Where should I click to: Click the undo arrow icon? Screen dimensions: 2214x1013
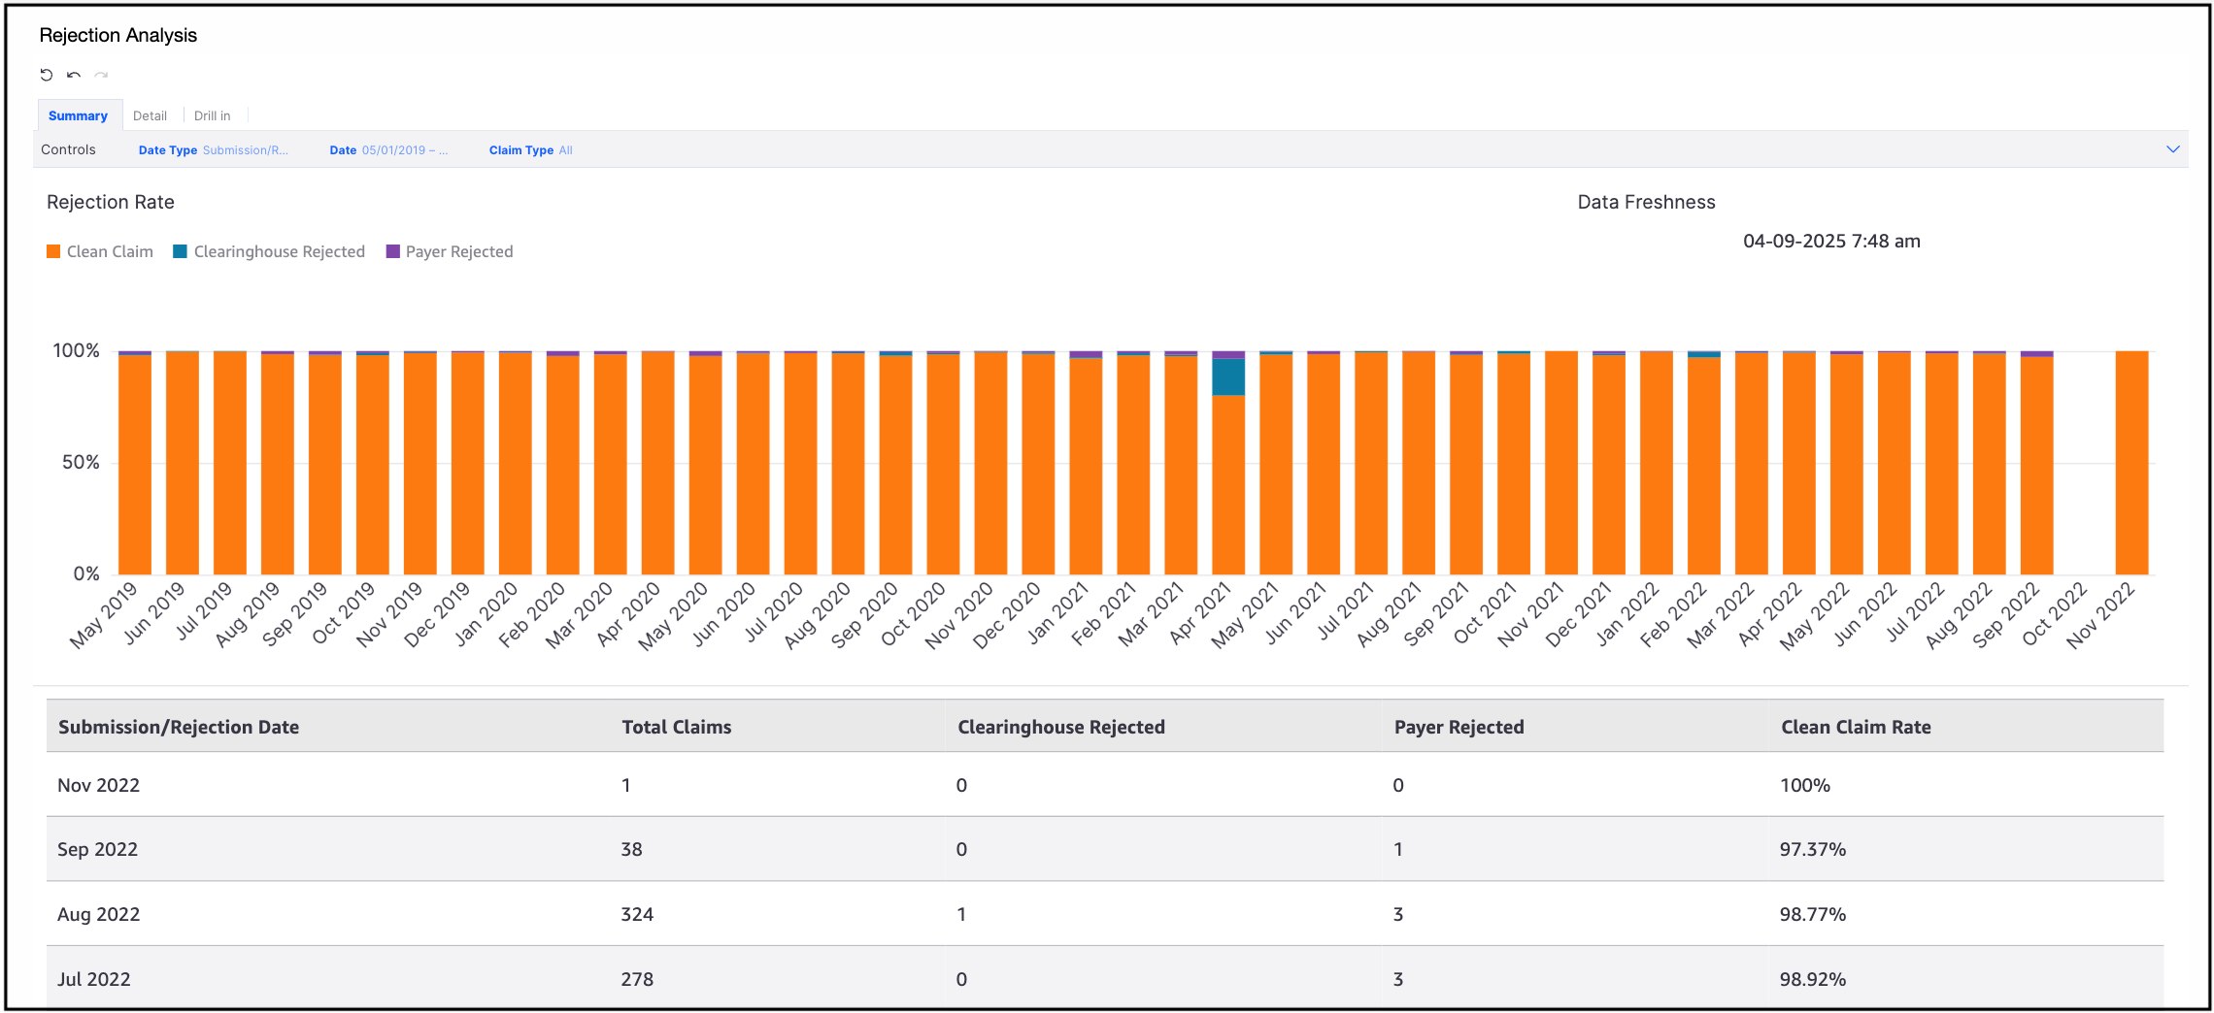pyautogui.click(x=74, y=75)
